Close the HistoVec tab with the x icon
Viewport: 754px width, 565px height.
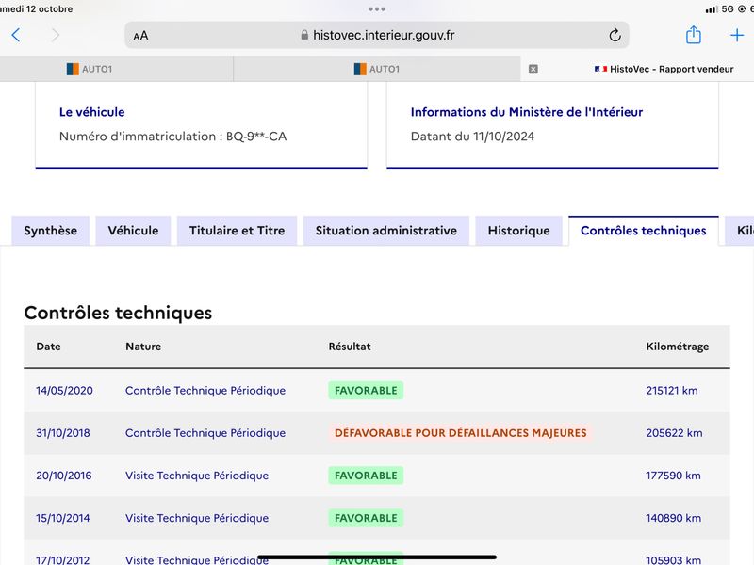(533, 69)
